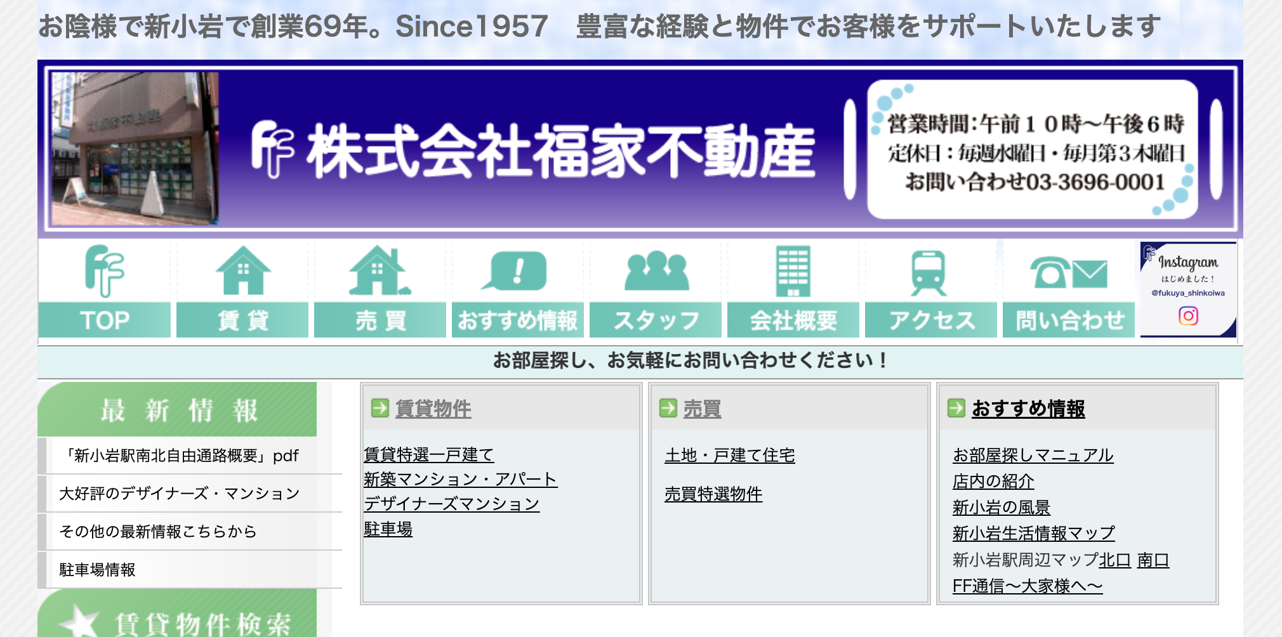Open the Instagram banner @fukuya_shinkoiwa
Image resolution: width=1282 pixels, height=637 pixels.
tap(1188, 289)
